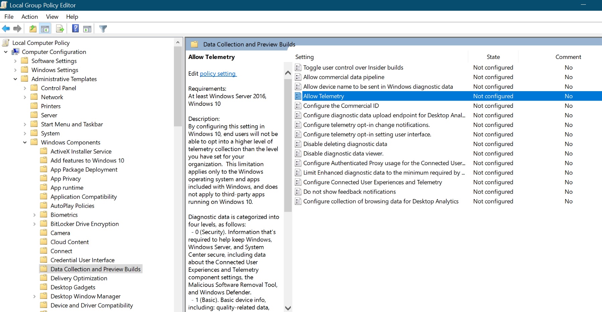
Task: Click icon of Configure the Commercial ID
Action: pos(298,106)
